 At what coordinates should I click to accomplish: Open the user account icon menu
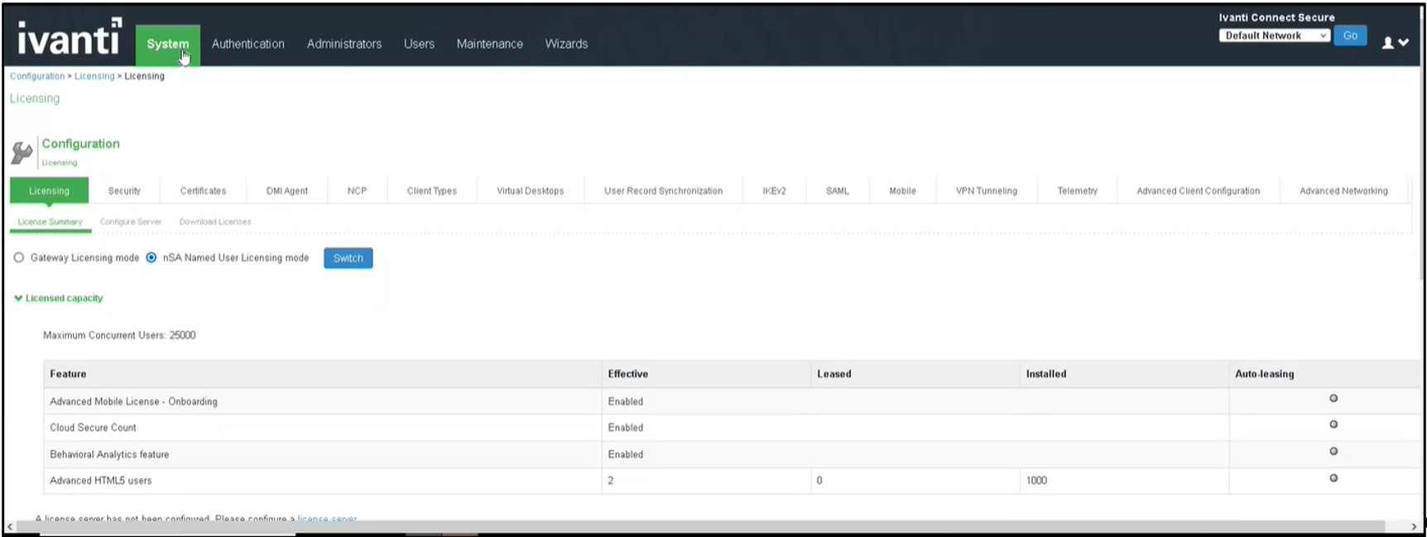click(1395, 43)
